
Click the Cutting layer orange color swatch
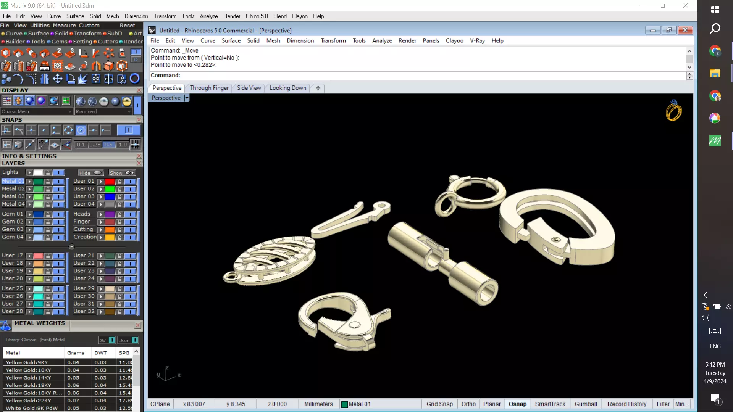tap(110, 230)
